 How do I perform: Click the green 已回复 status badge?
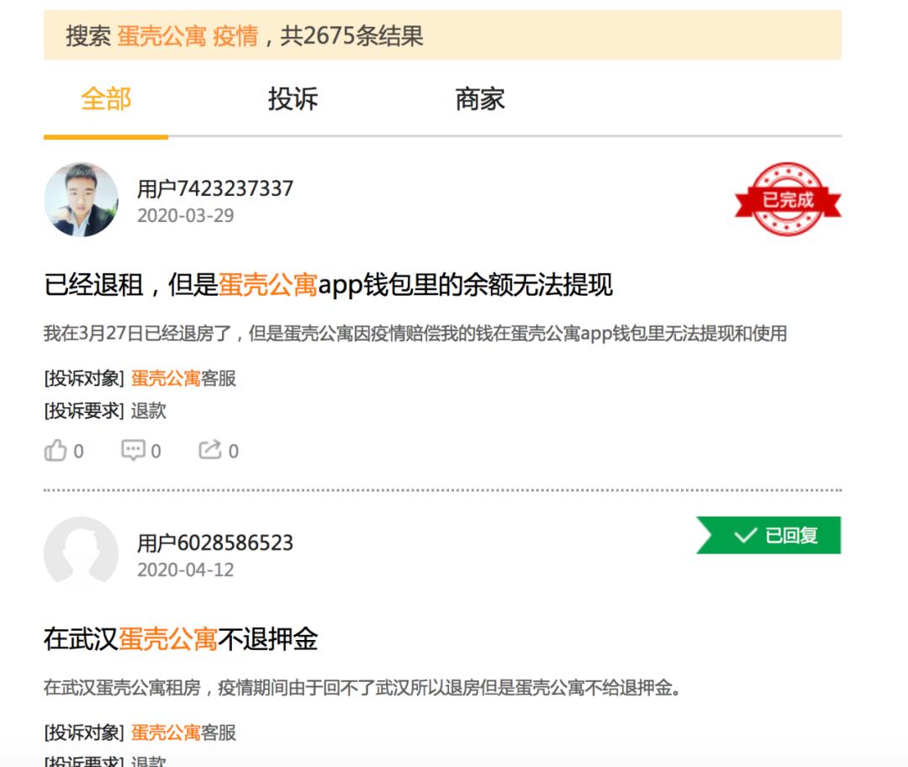point(768,535)
